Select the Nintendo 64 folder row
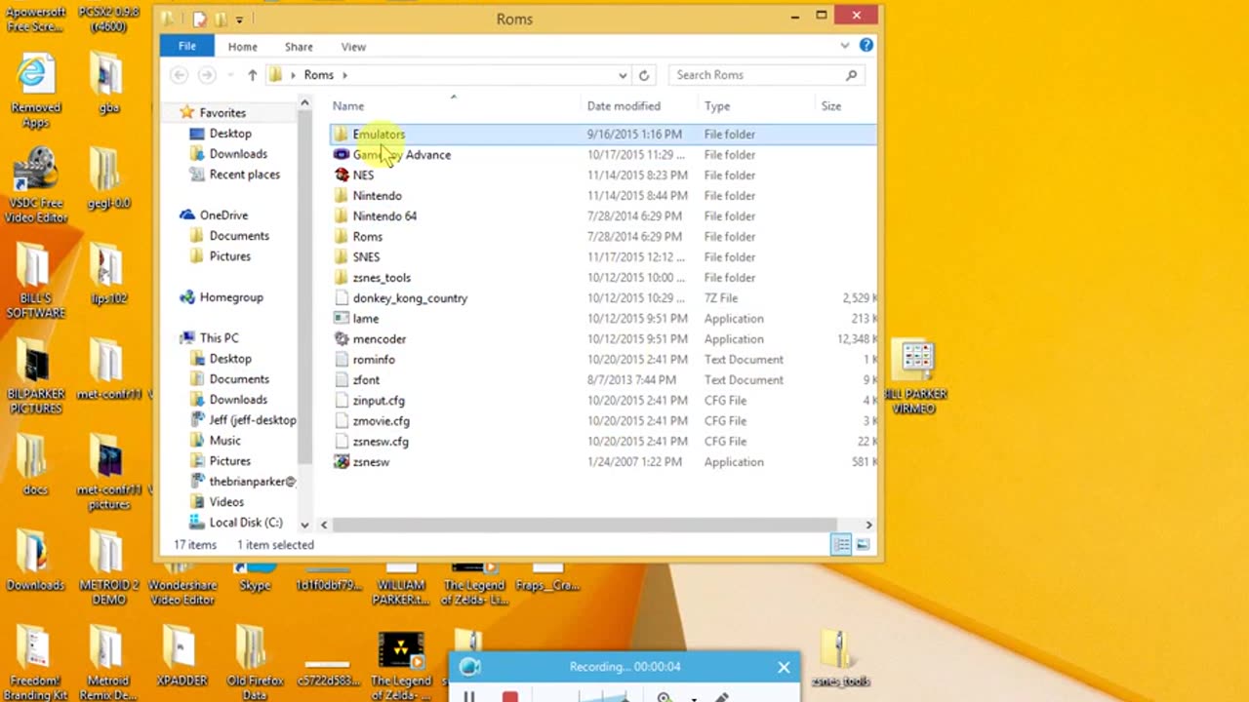 603,216
